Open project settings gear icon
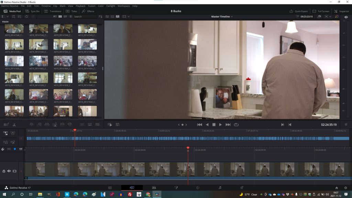 point(345,188)
